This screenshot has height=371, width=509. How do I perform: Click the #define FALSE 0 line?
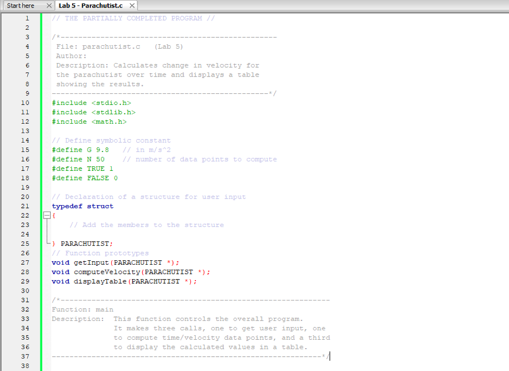(85, 178)
